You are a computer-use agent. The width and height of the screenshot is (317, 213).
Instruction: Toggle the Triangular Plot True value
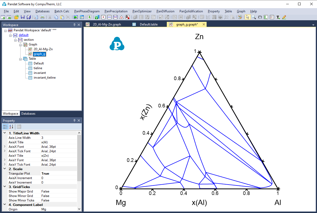click(x=58, y=174)
